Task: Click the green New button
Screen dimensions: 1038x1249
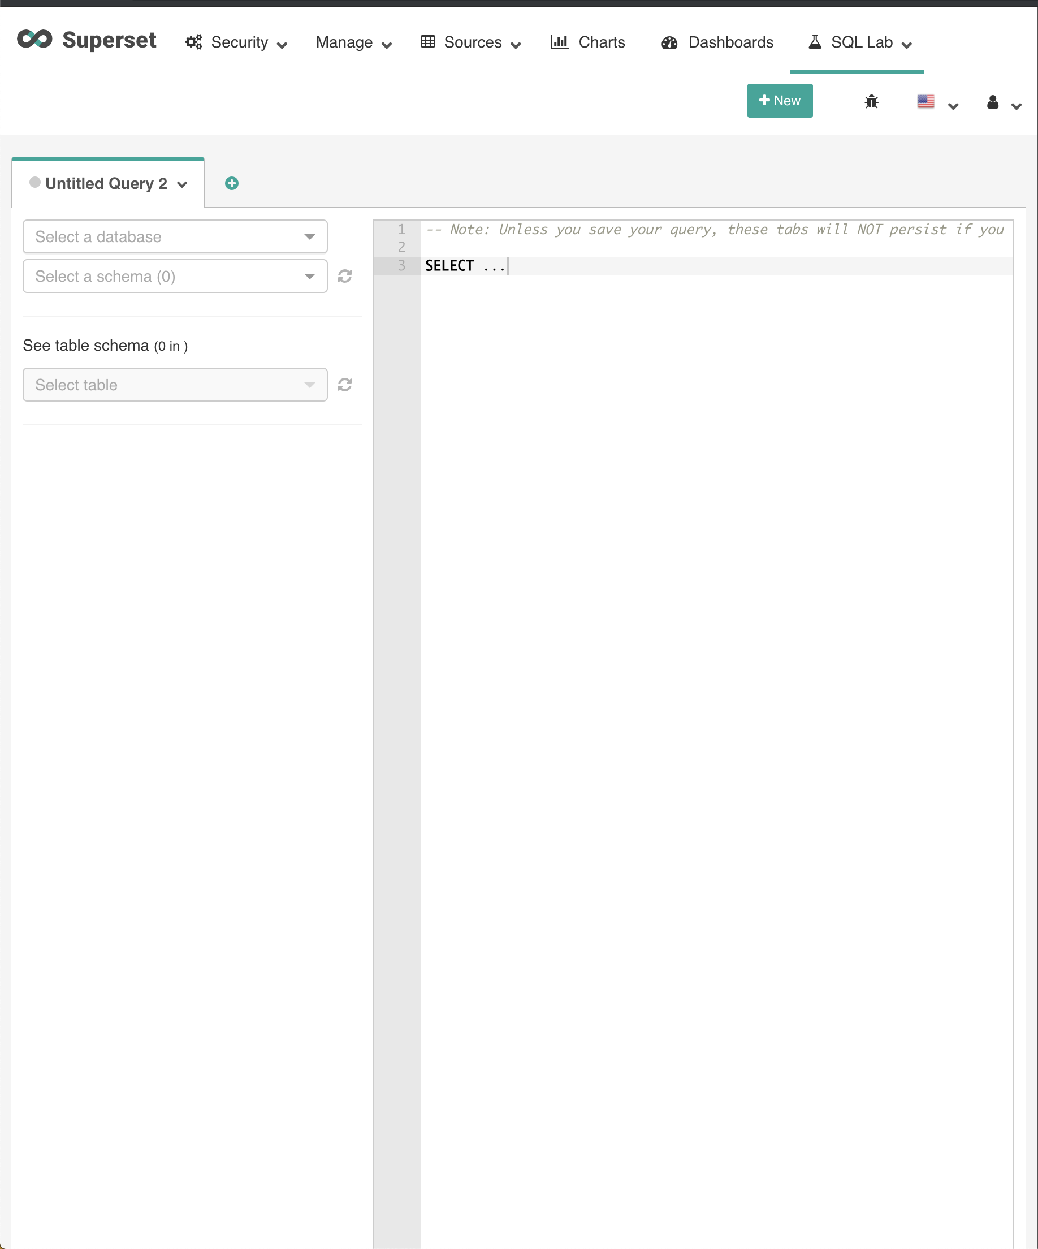Action: coord(780,101)
